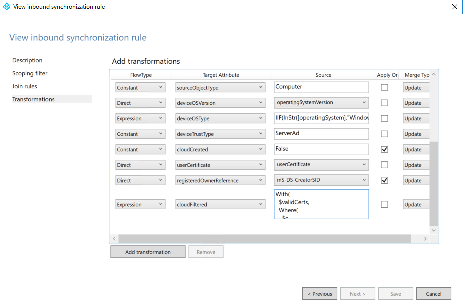The height and width of the screenshot is (307, 464).
Task: Select the Transformations page
Action: [52, 99]
